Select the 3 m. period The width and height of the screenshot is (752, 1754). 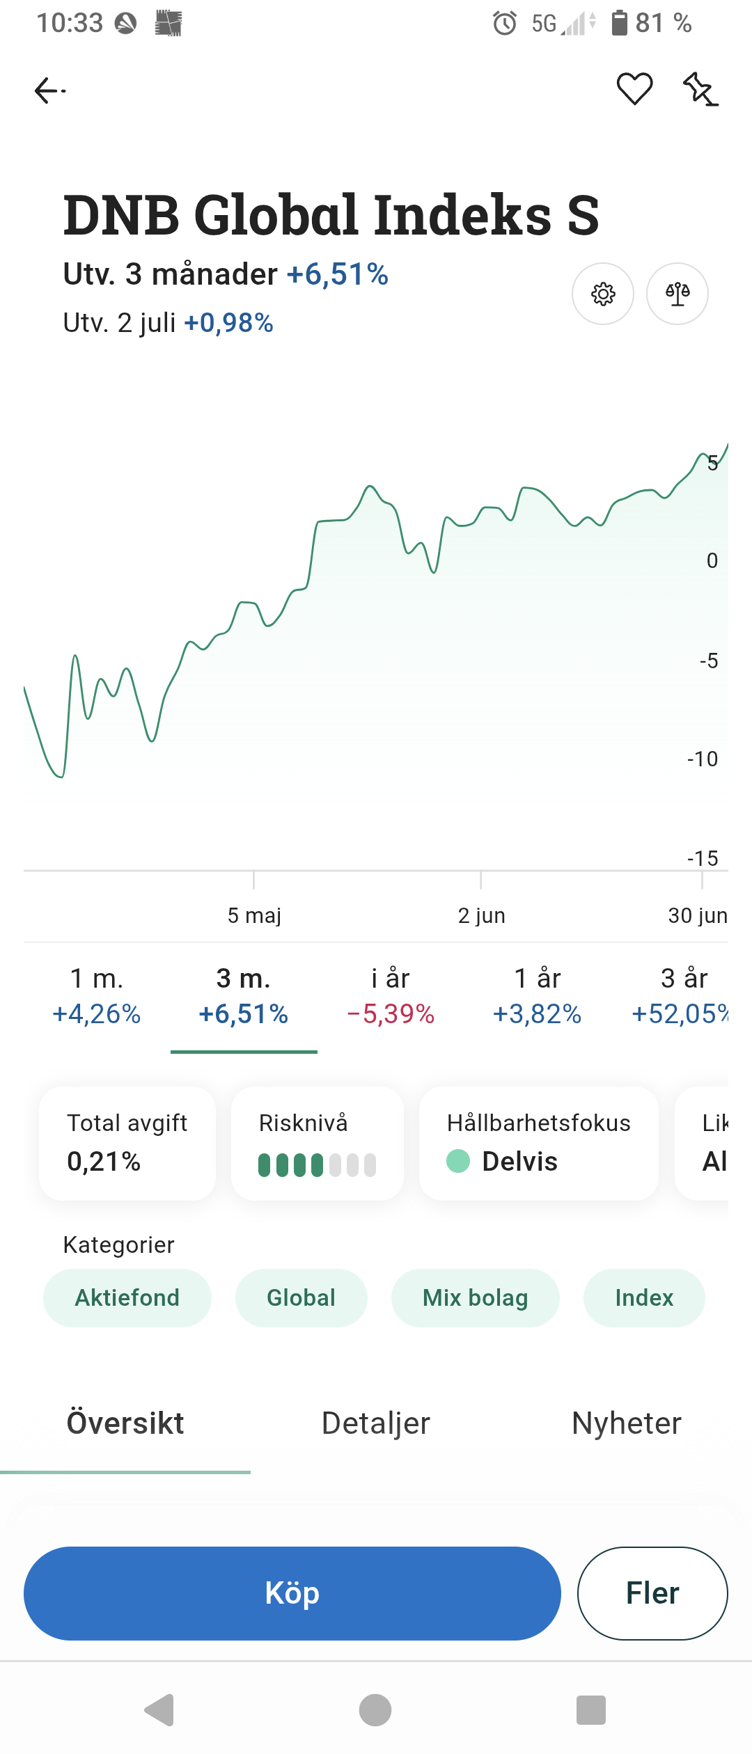[244, 997]
